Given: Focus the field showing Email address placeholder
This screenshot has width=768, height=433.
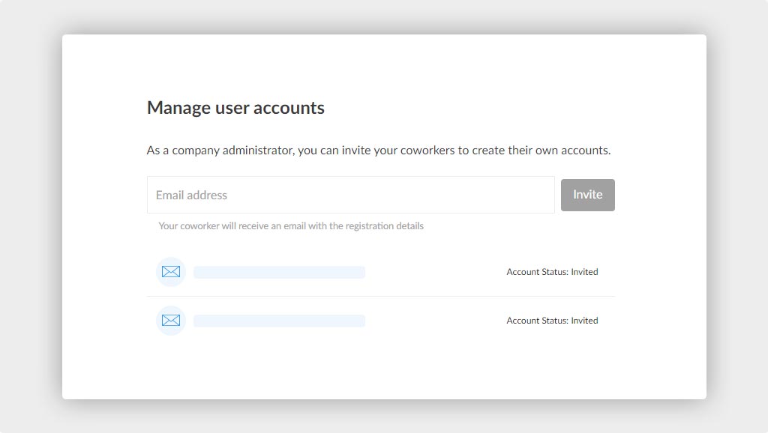Looking at the screenshot, I should point(351,195).
